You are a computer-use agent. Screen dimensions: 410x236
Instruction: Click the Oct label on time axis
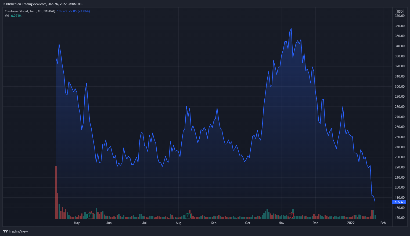tap(248, 223)
